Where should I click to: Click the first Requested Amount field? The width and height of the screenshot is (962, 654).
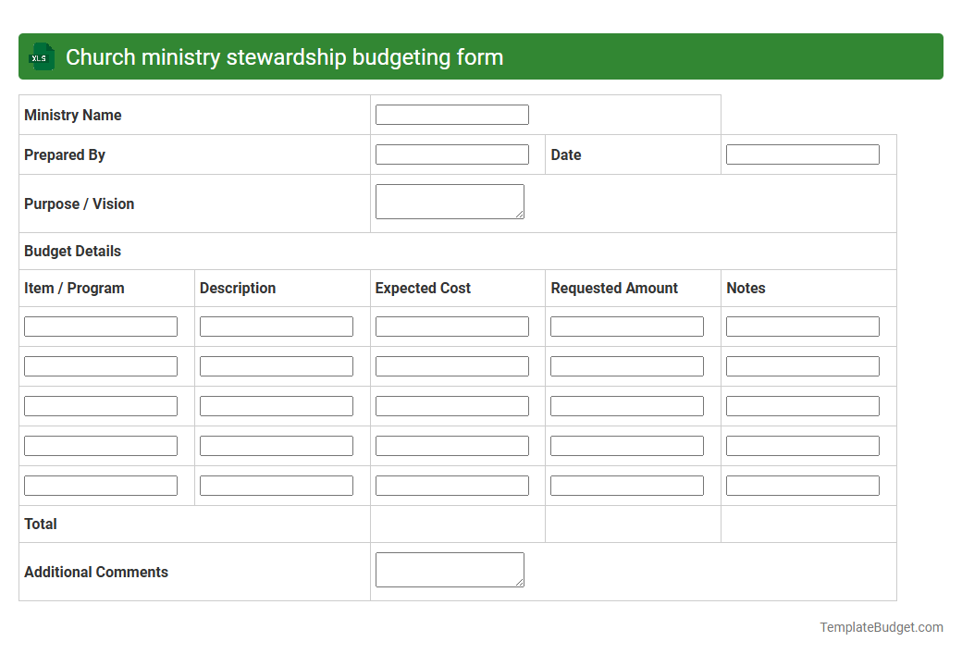point(626,326)
